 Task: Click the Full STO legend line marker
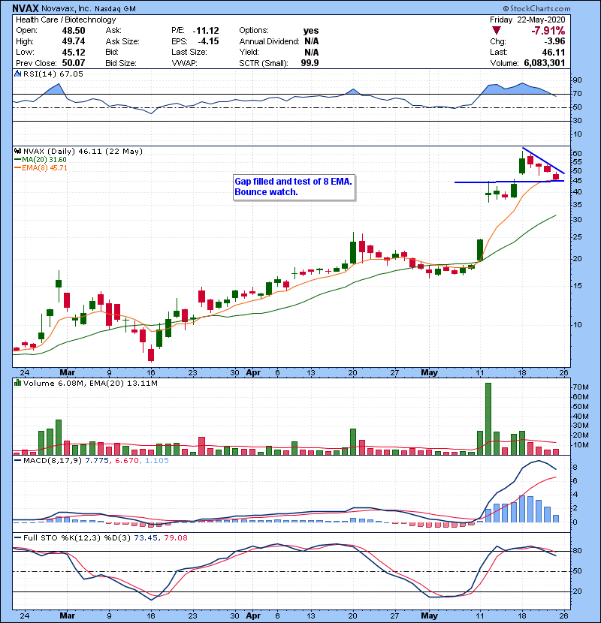tap(17, 537)
